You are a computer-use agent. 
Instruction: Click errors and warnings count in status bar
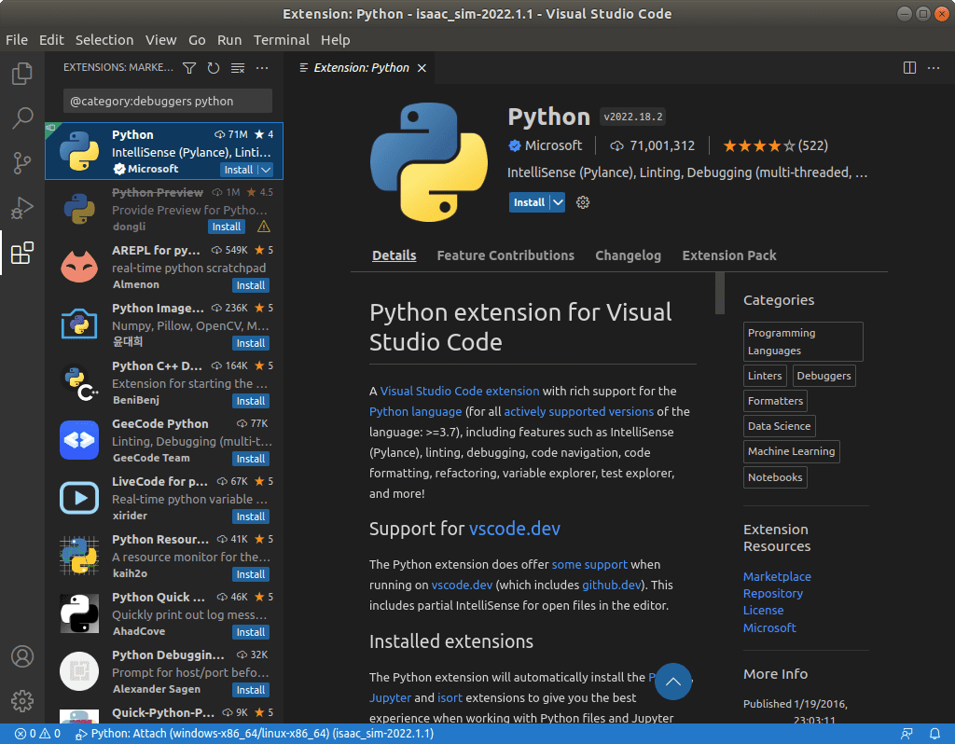click(x=37, y=734)
